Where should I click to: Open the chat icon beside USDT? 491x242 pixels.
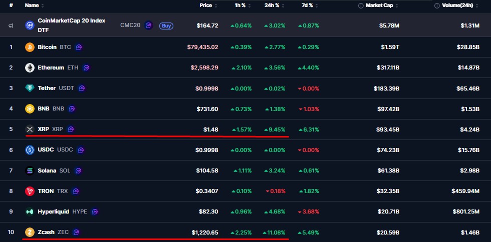pyautogui.click(x=82, y=88)
